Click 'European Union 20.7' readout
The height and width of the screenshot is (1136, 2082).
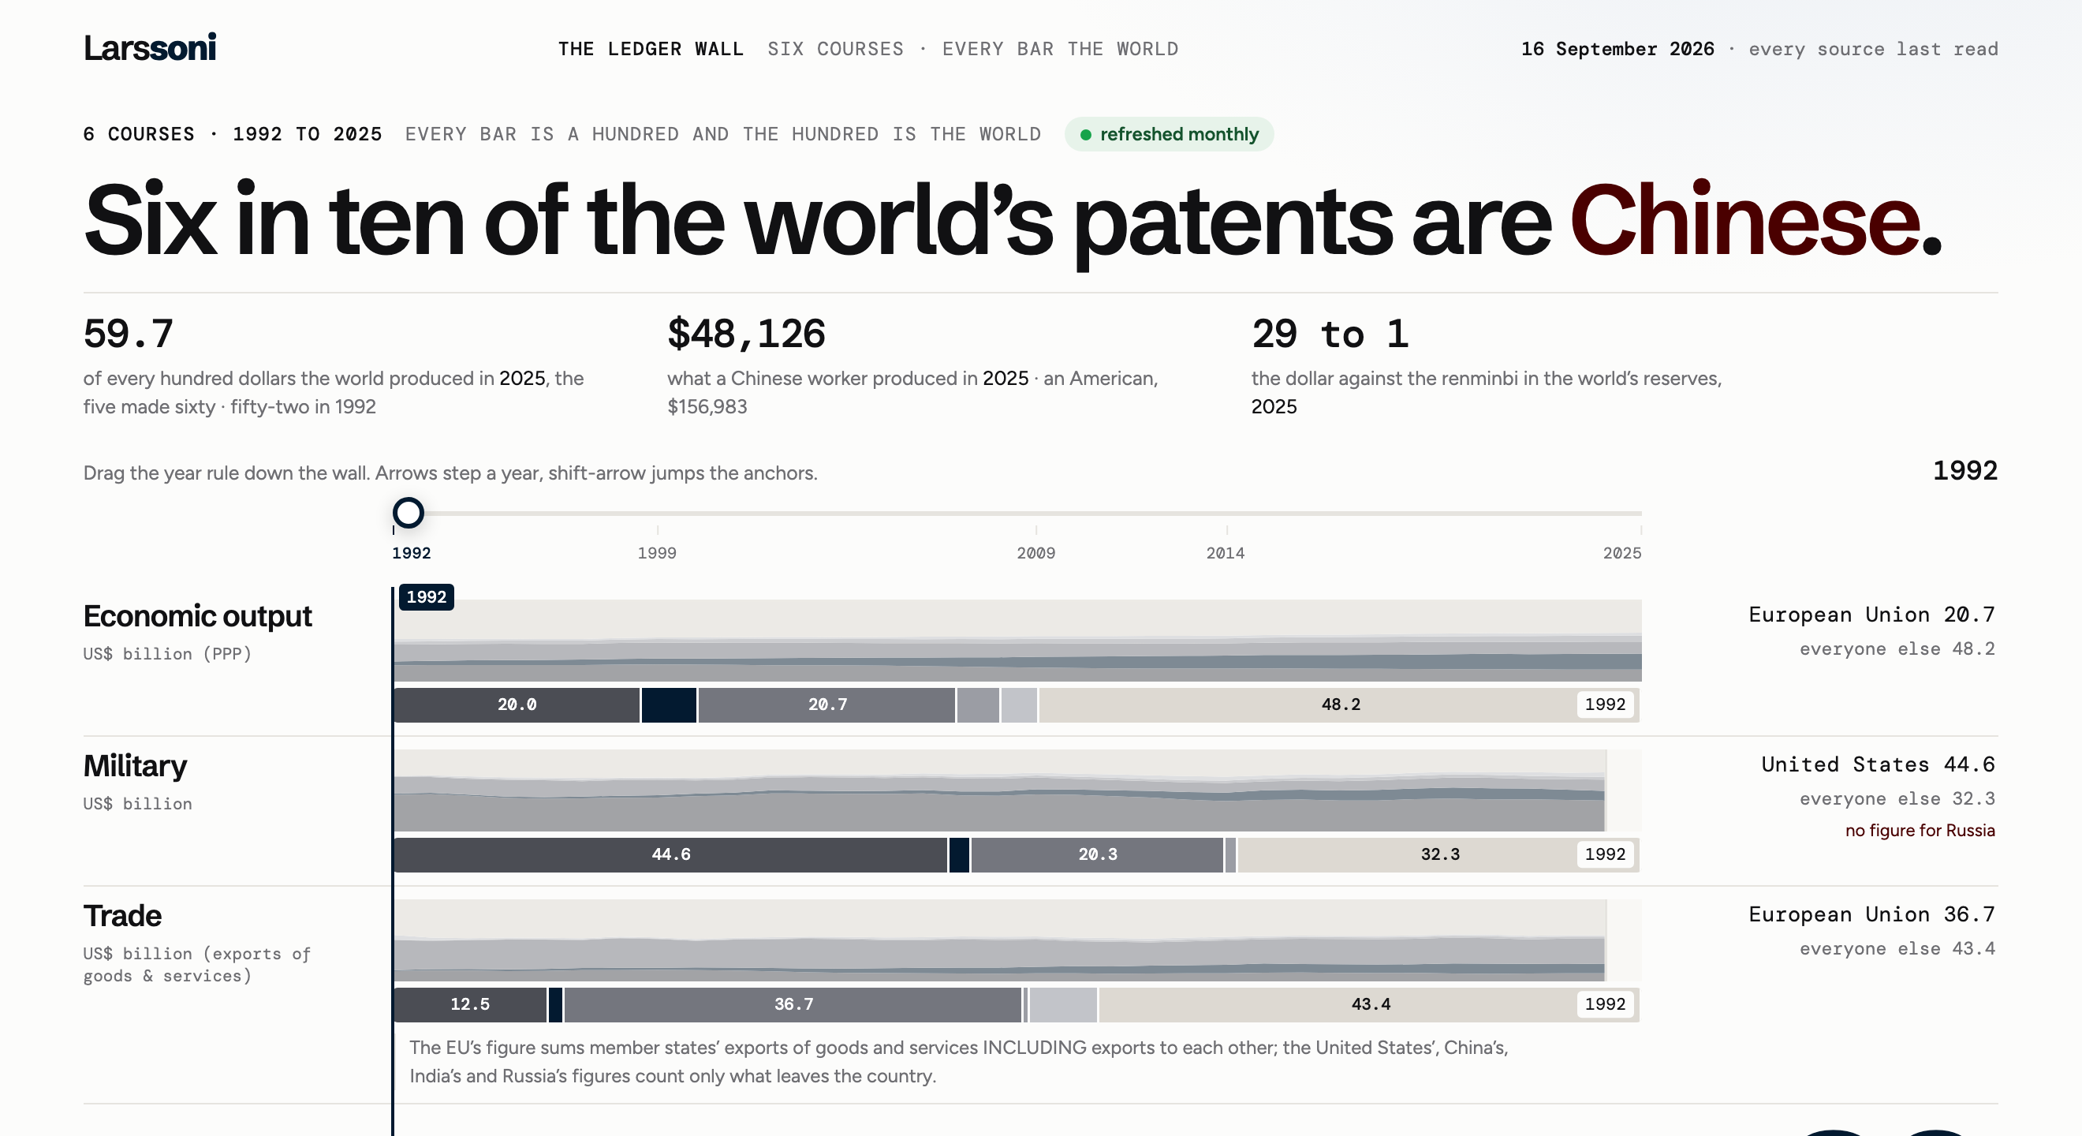coord(1871,615)
